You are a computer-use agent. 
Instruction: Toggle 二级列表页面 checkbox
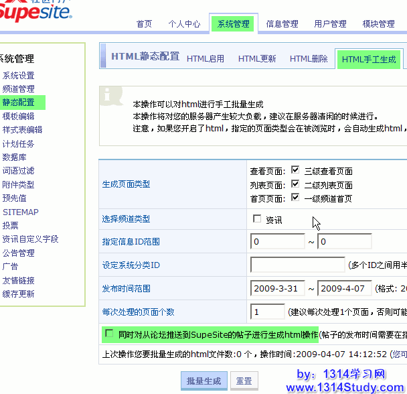[x=295, y=184]
